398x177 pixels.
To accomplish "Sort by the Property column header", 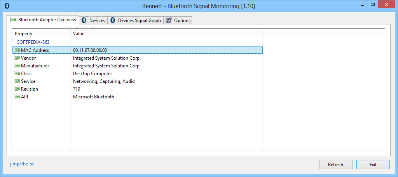I will 41,34.
